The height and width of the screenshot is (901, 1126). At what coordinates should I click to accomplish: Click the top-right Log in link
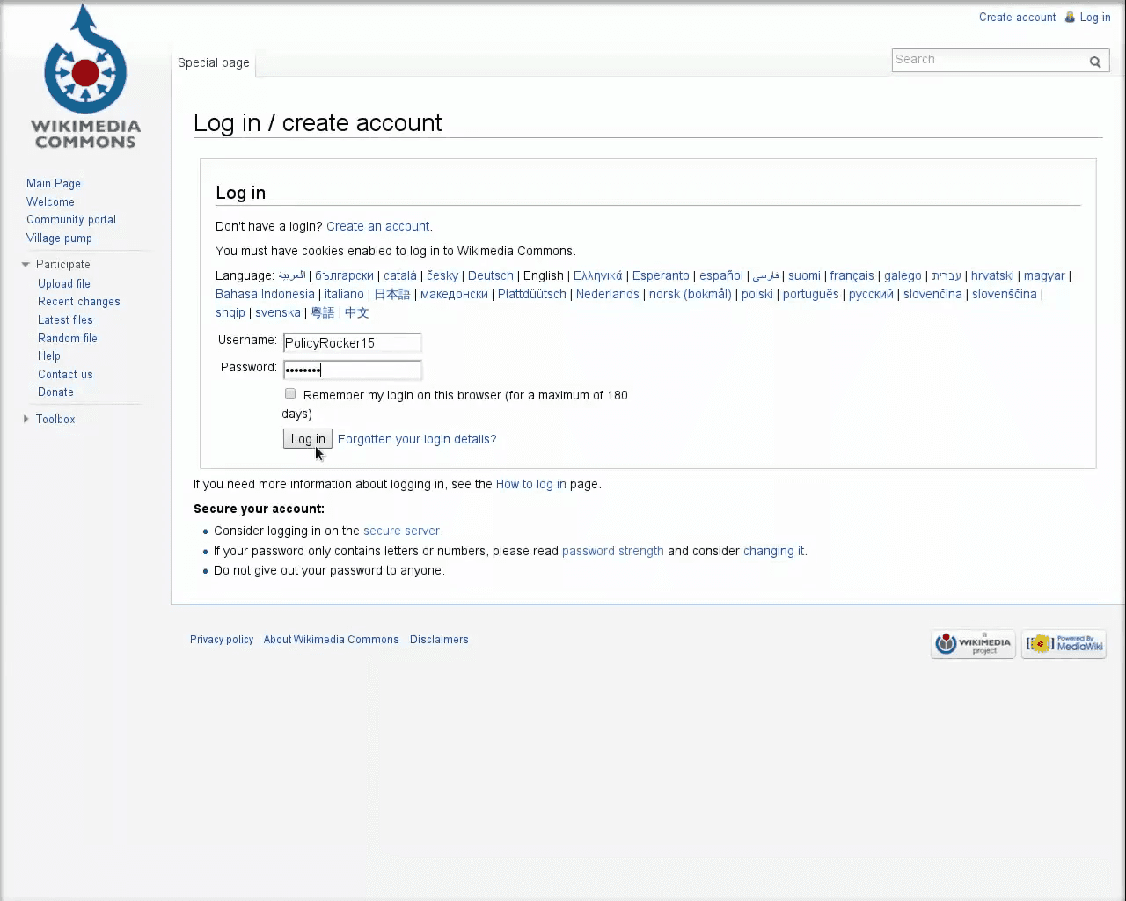pyautogui.click(x=1095, y=17)
